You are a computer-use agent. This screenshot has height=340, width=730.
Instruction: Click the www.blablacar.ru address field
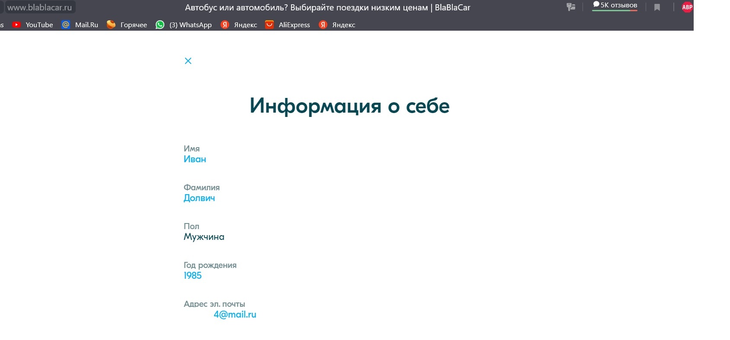40,7
